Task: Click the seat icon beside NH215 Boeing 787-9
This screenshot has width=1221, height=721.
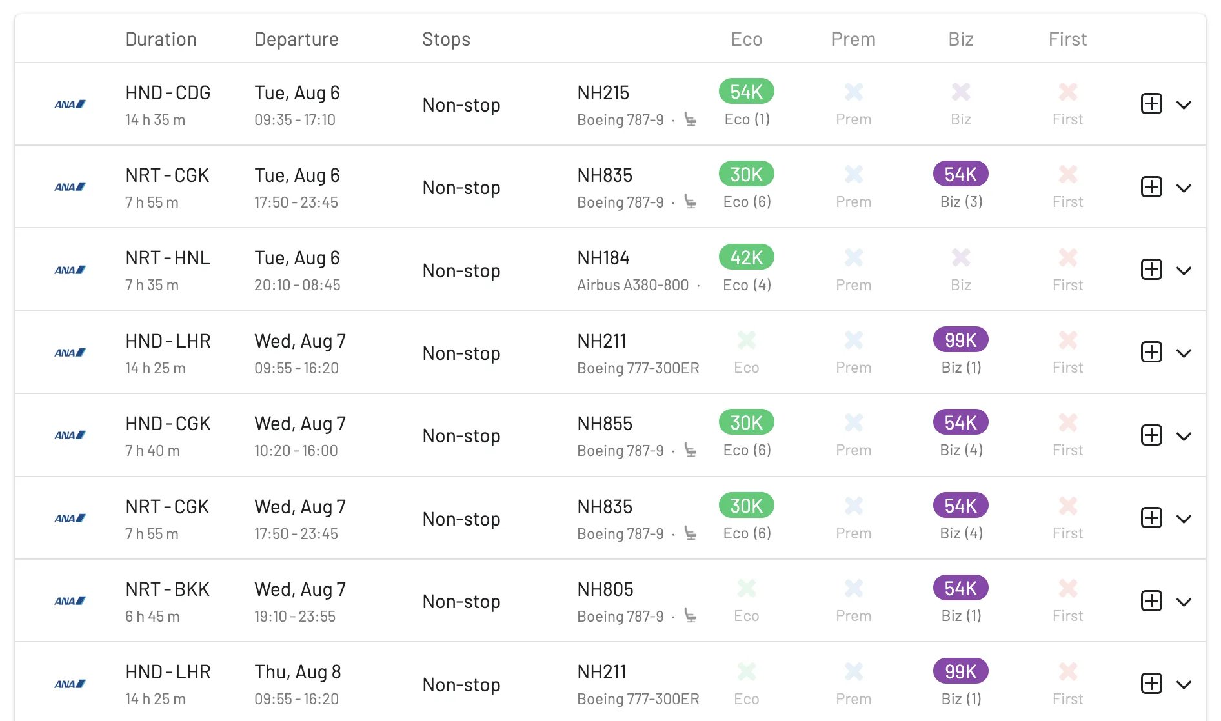Action: point(691,120)
